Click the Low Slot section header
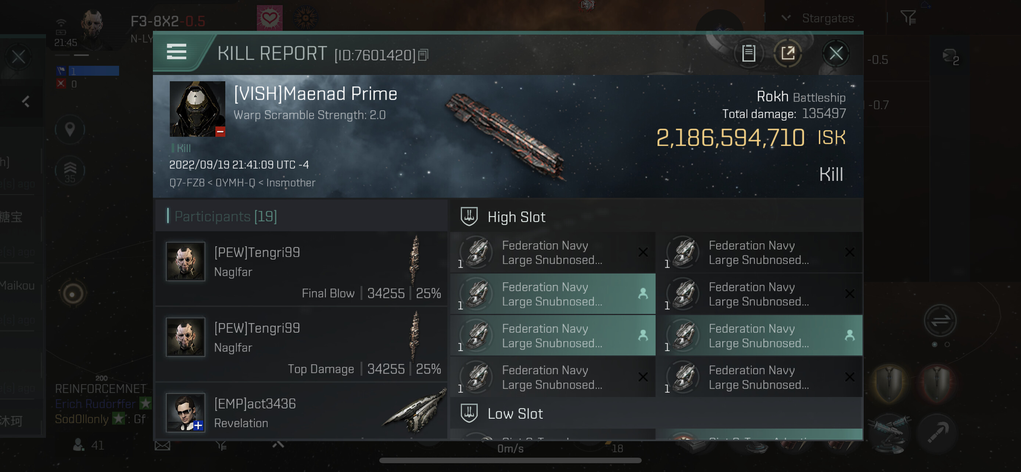 click(515, 413)
